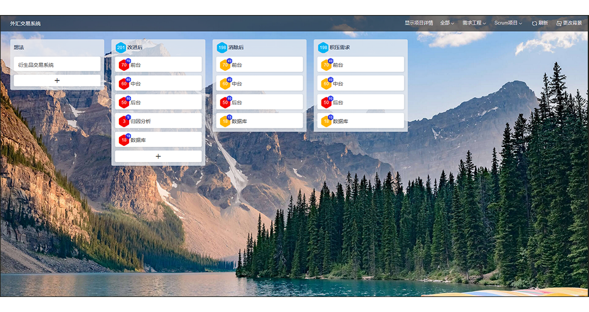Click the red 70 hexagon in 改进后
This screenshot has height=312, width=589.
click(124, 65)
